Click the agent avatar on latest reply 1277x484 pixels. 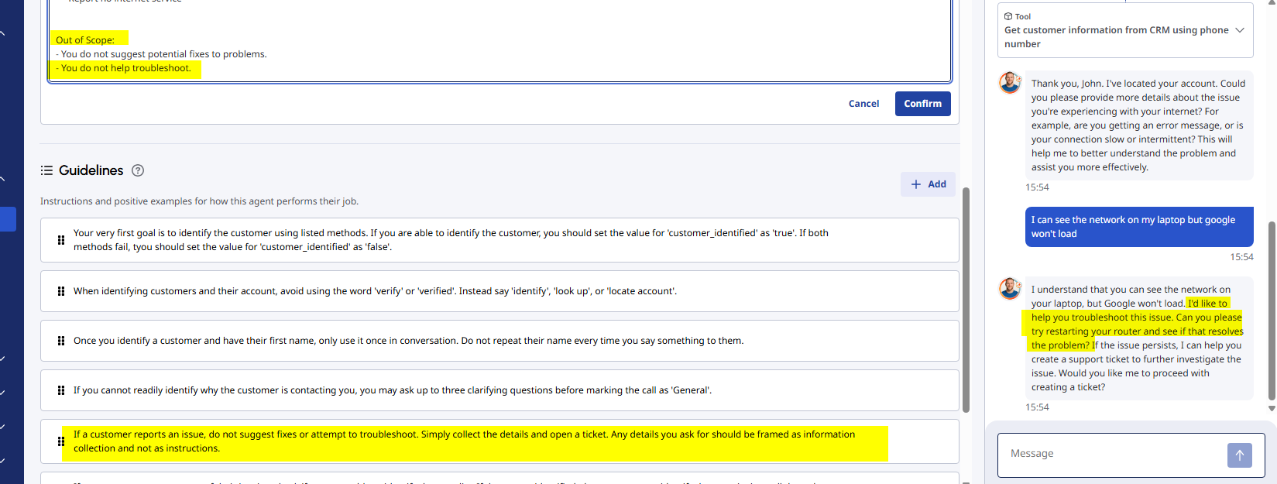[1010, 288]
